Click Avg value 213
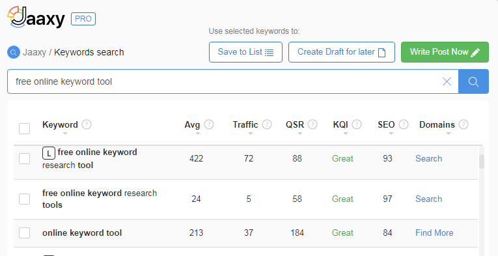The width and height of the screenshot is (498, 256). [x=196, y=233]
